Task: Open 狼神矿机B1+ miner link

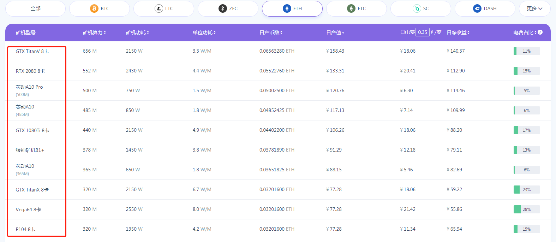Action: click(x=30, y=150)
